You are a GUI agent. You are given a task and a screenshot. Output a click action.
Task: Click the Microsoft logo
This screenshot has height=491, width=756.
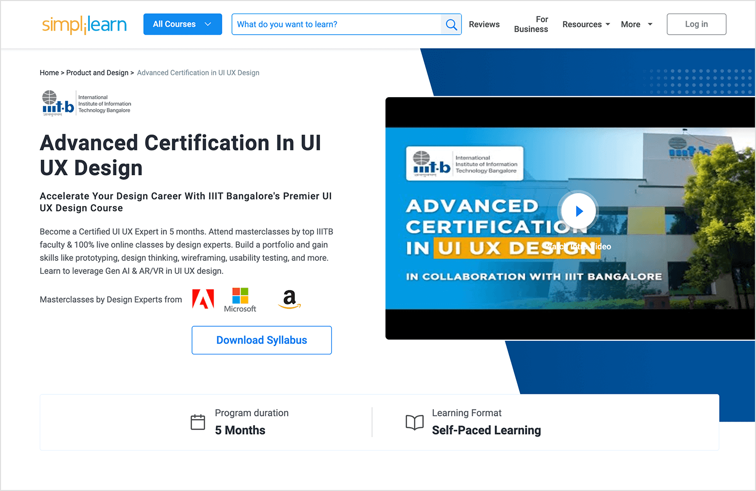click(x=240, y=300)
